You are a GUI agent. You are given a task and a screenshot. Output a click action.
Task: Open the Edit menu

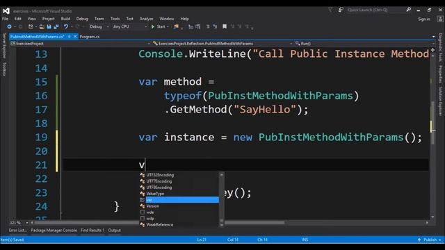[18, 19]
